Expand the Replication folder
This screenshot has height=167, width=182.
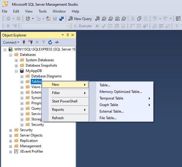[x=10, y=141]
